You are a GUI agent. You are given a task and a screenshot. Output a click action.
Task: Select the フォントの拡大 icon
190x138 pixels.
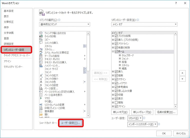(41, 75)
